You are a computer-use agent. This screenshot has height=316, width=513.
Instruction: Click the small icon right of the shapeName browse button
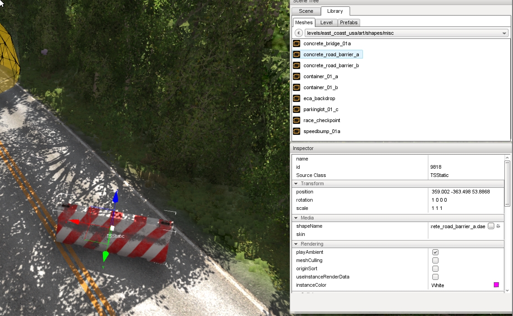(498, 226)
